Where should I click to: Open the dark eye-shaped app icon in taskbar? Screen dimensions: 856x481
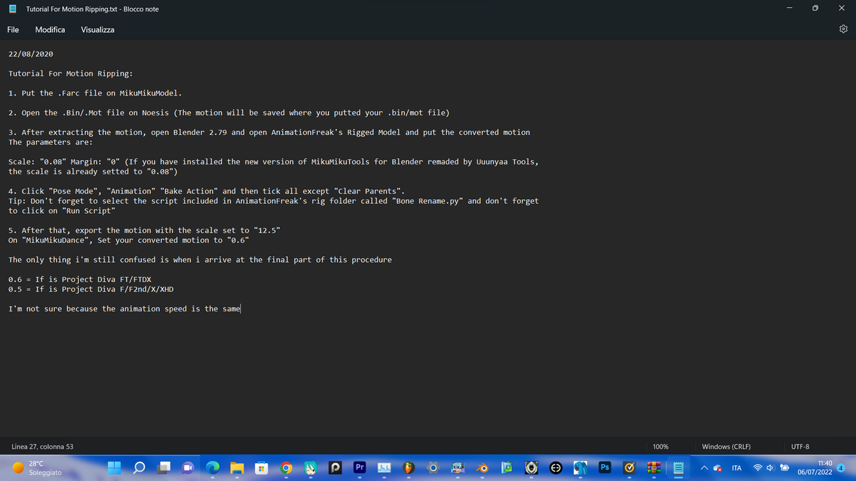[531, 468]
